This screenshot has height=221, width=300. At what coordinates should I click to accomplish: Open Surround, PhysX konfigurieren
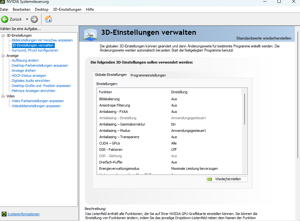35,50
